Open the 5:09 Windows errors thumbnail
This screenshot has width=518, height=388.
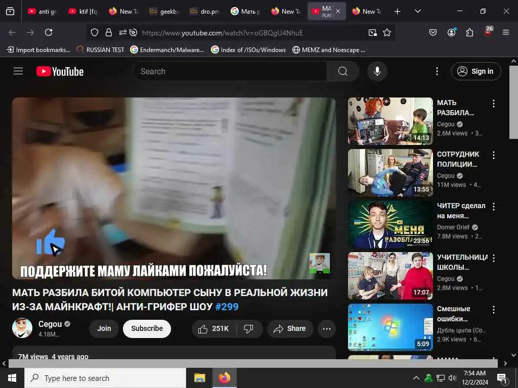[390, 327]
